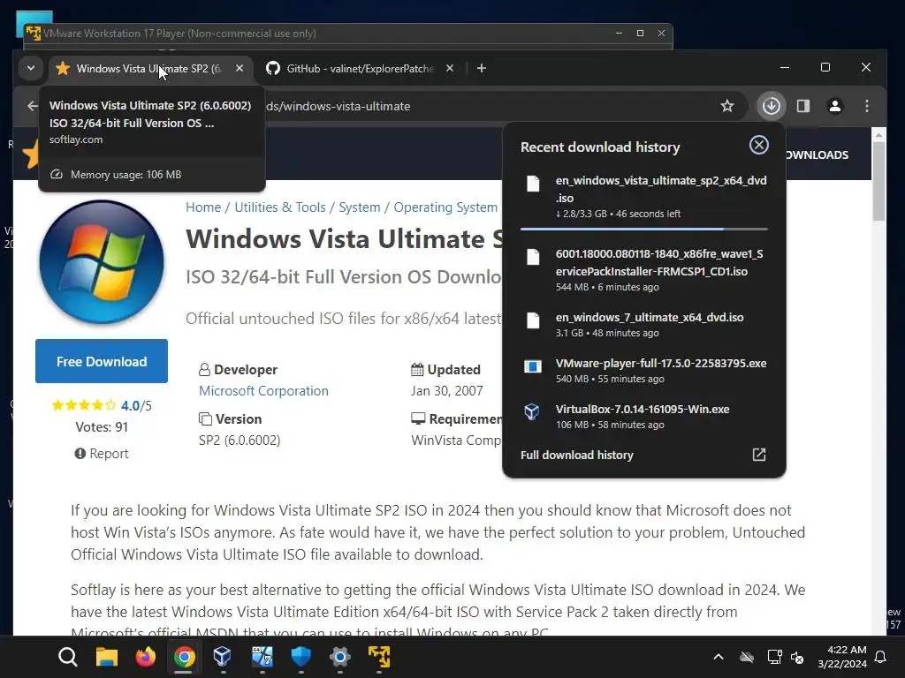905x678 pixels.
Task: Open Windows Search from the taskbar
Action: click(x=67, y=657)
